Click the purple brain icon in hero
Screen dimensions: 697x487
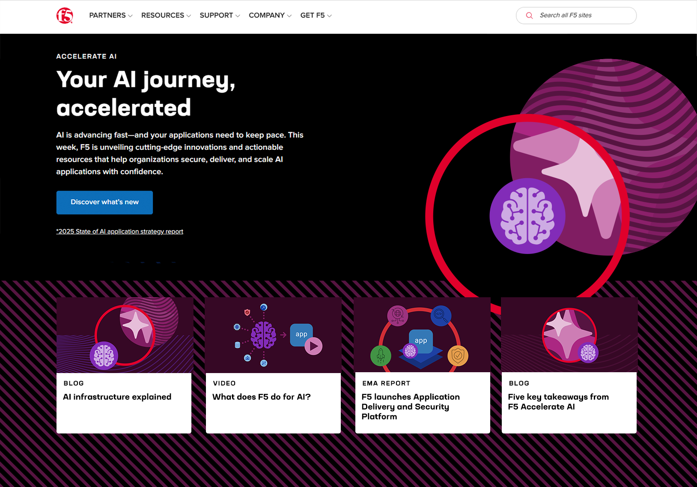pos(527,216)
